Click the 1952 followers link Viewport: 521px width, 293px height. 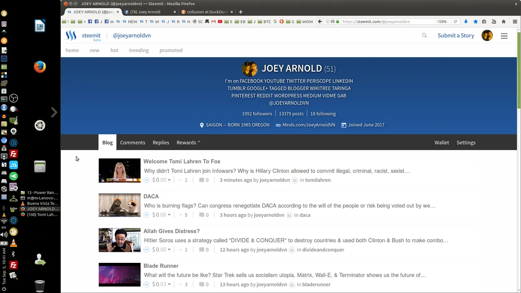tap(257, 114)
